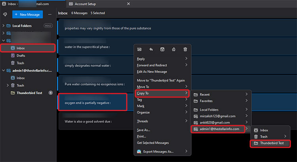297x162 pixels.
Task: Open Recent in Copy To submenu
Action: pos(221,94)
